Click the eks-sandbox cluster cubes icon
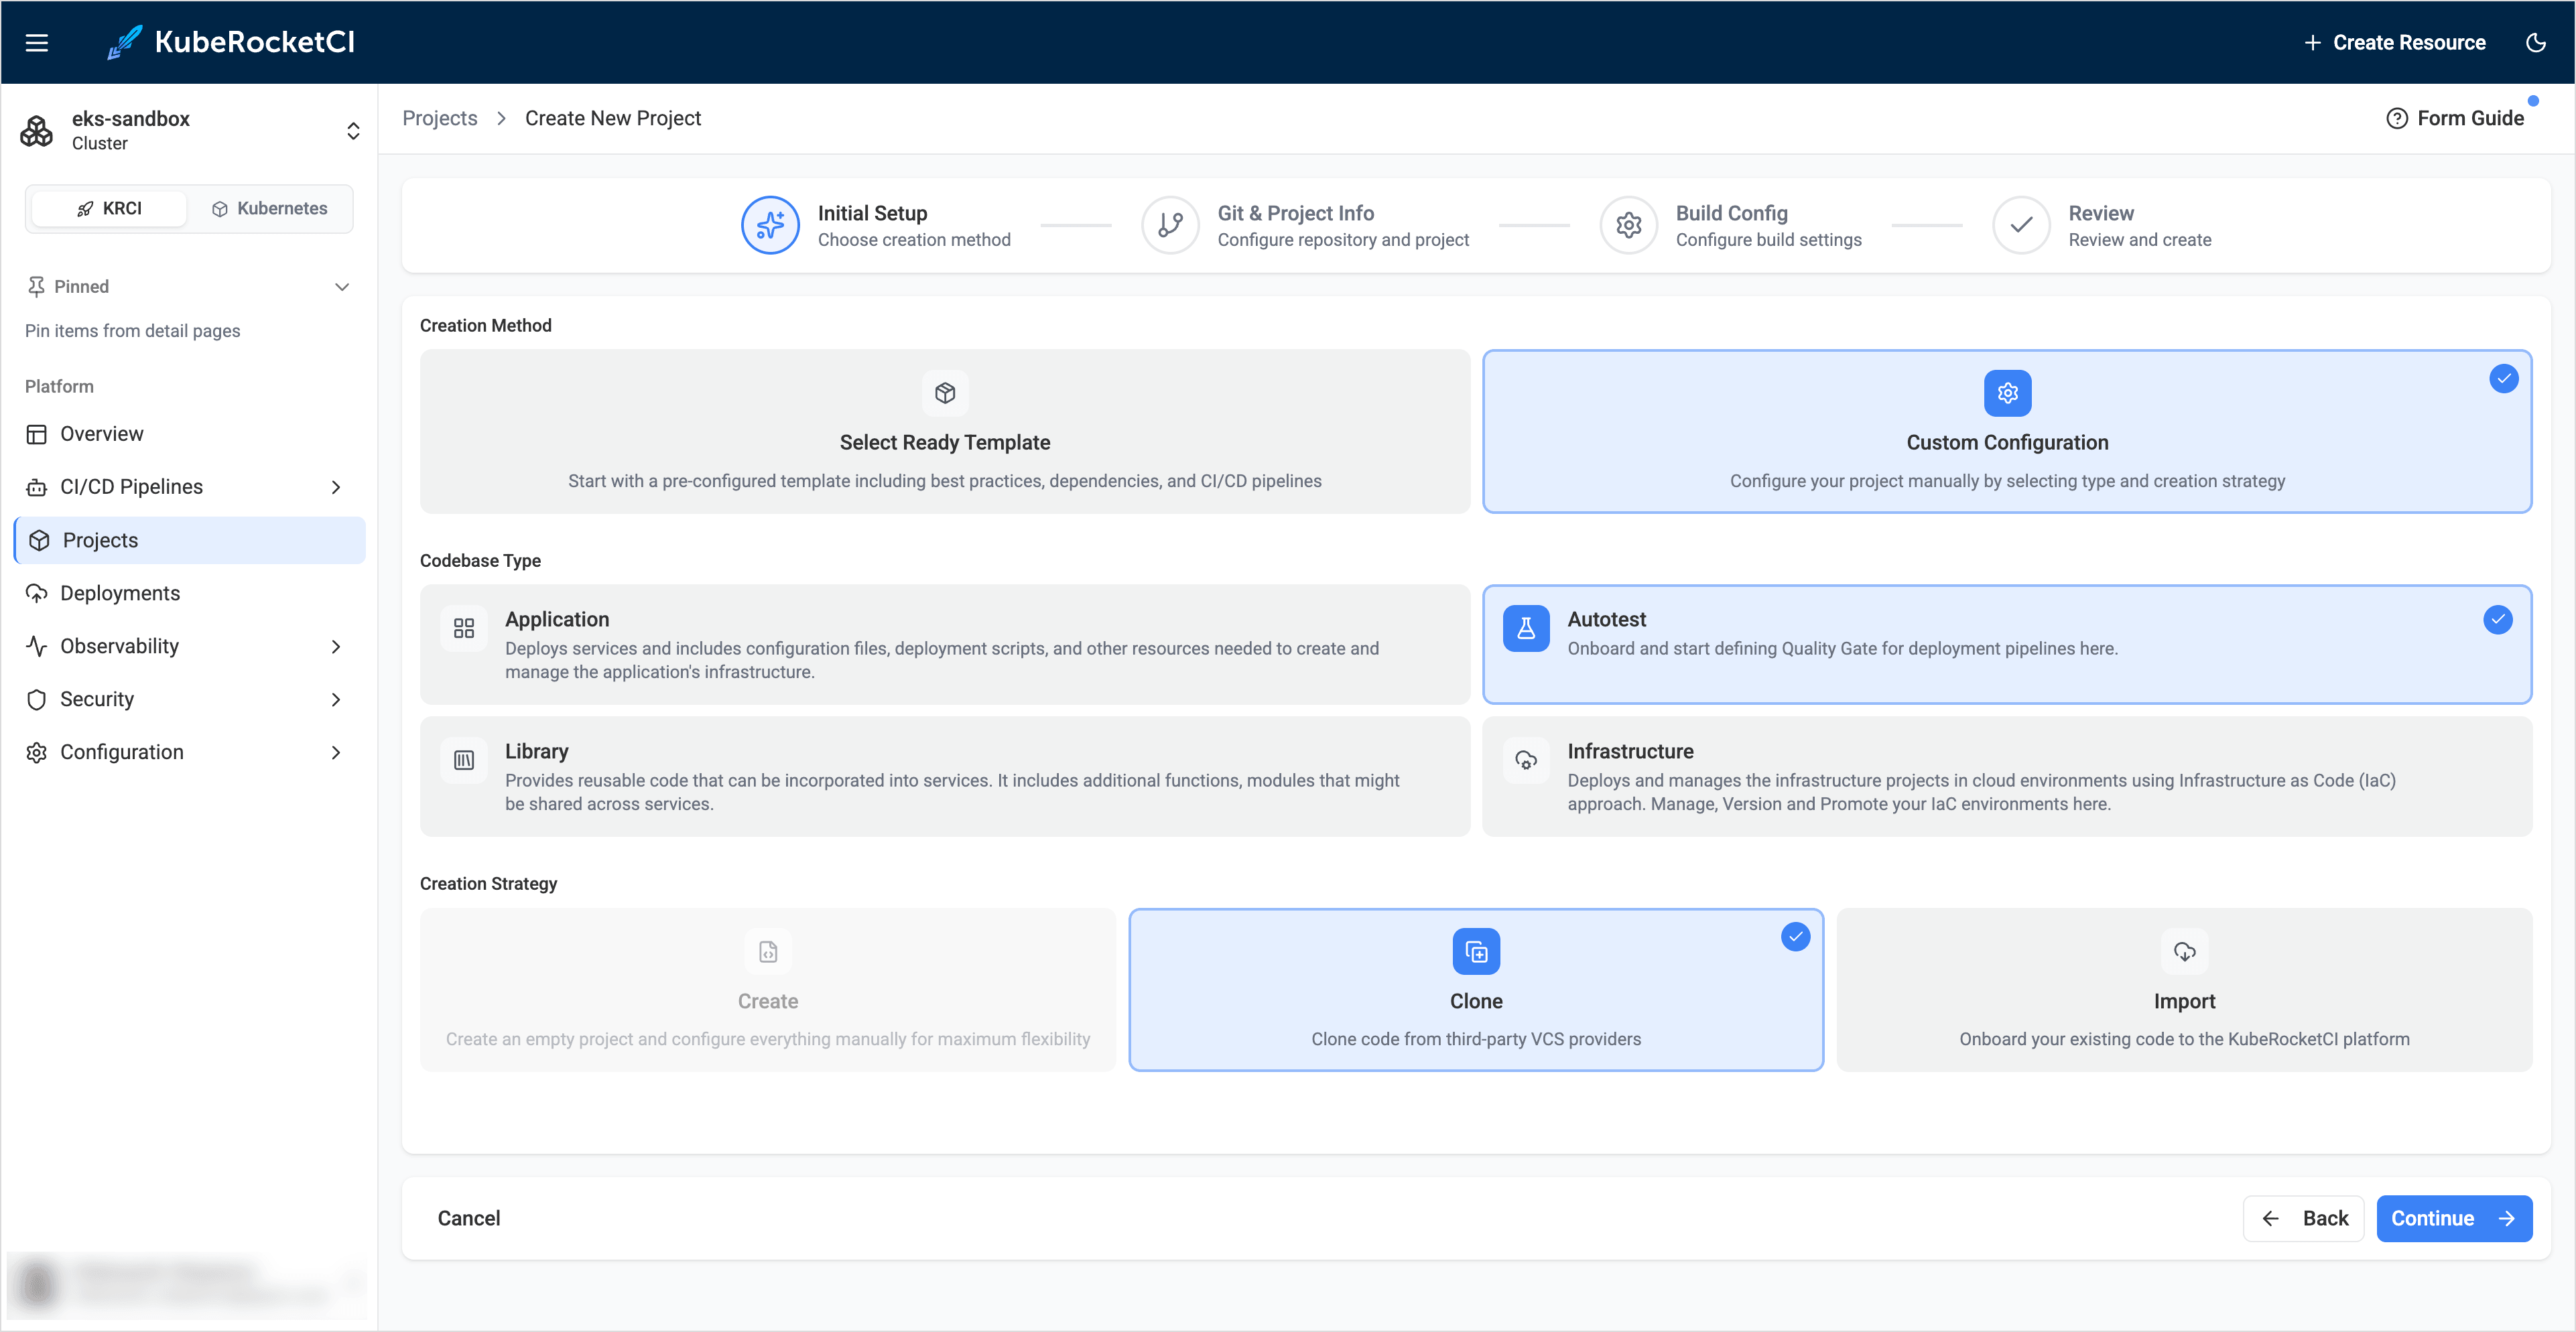The height and width of the screenshot is (1332, 2576). tap(37, 131)
